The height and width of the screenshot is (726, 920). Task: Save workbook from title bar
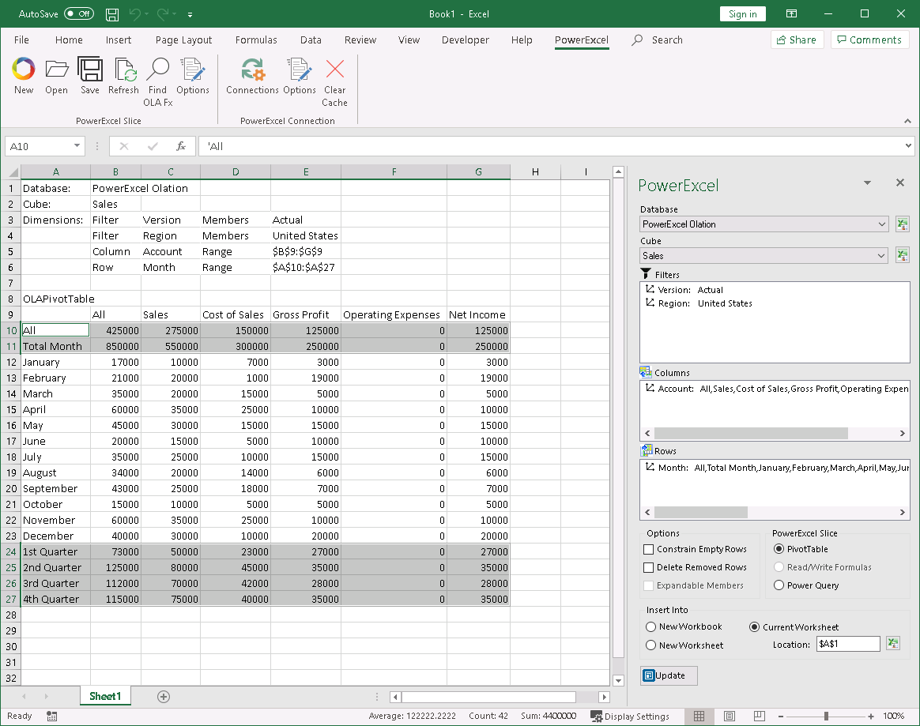point(112,14)
